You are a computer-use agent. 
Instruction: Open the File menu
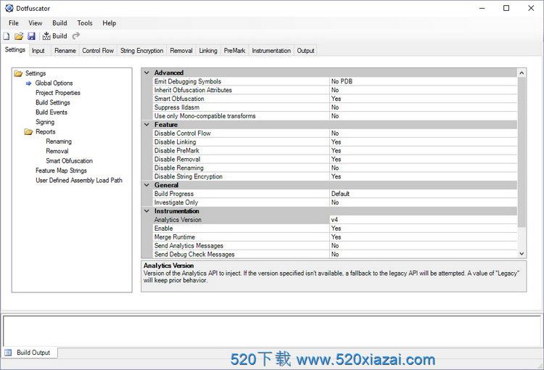coord(14,23)
